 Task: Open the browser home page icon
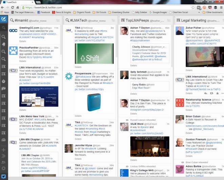(x=18, y=7)
